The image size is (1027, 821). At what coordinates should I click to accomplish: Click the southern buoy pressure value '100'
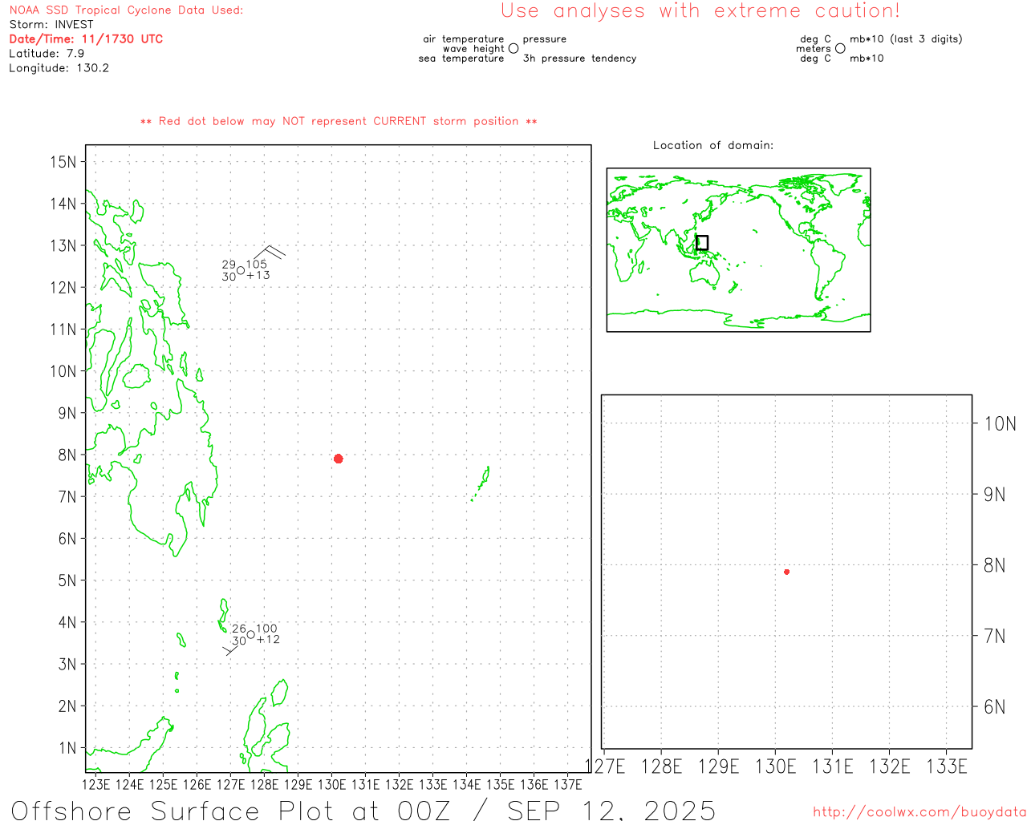(x=267, y=629)
